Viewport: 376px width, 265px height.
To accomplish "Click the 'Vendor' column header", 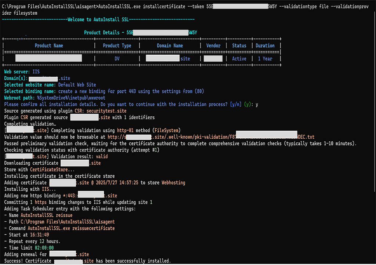I will (x=213, y=46).
